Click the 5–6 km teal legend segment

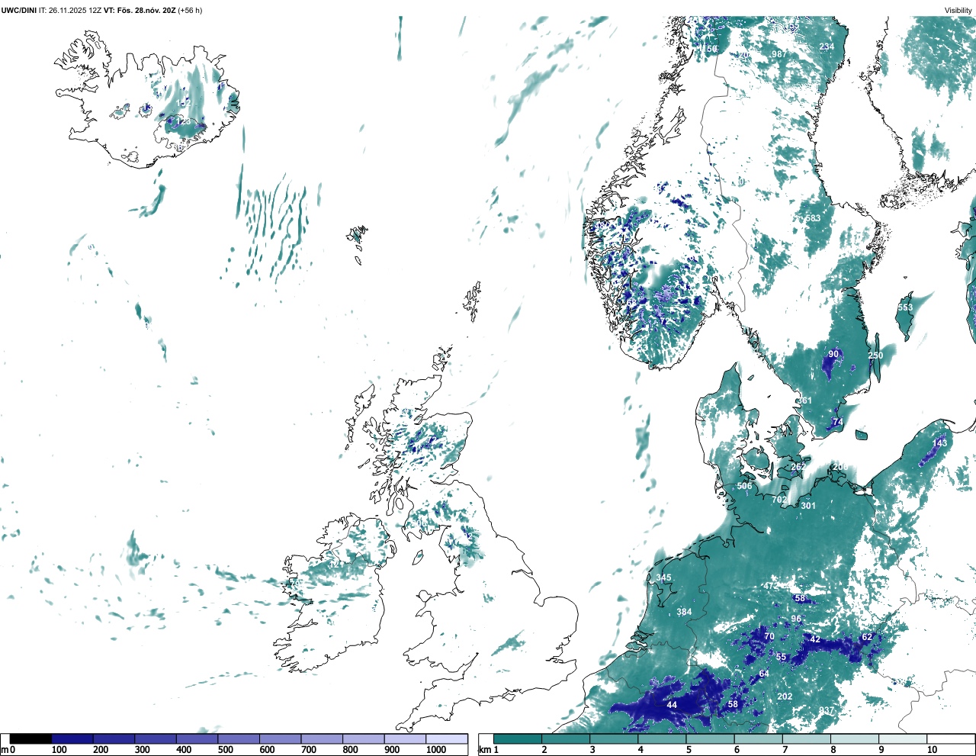point(711,738)
